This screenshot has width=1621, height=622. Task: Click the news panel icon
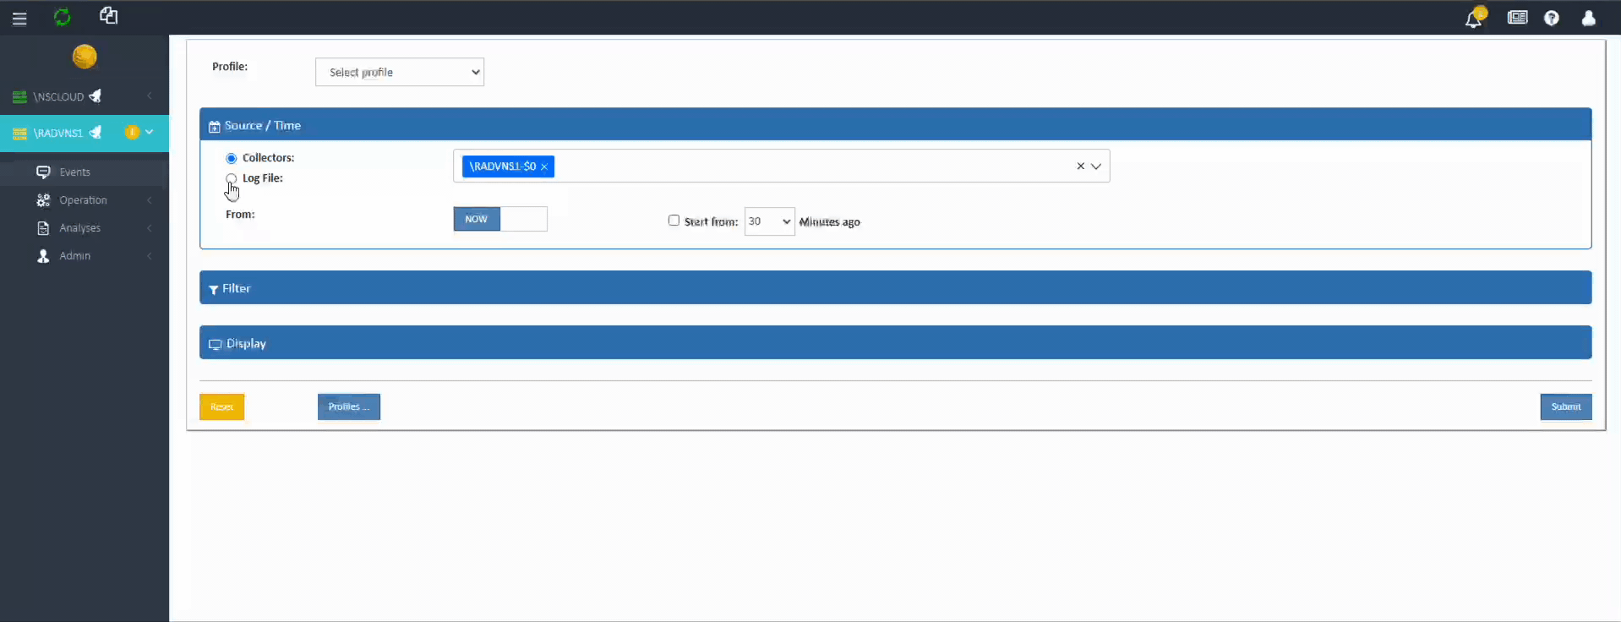[1517, 18]
